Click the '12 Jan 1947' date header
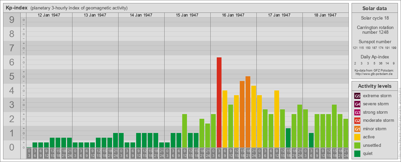Viewport: 401px width, 162px height. [x=49, y=15]
